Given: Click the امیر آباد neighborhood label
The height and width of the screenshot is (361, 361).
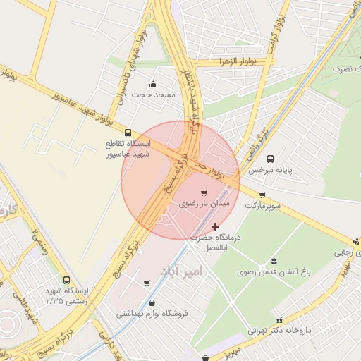Looking at the screenshot, I should [181, 271].
